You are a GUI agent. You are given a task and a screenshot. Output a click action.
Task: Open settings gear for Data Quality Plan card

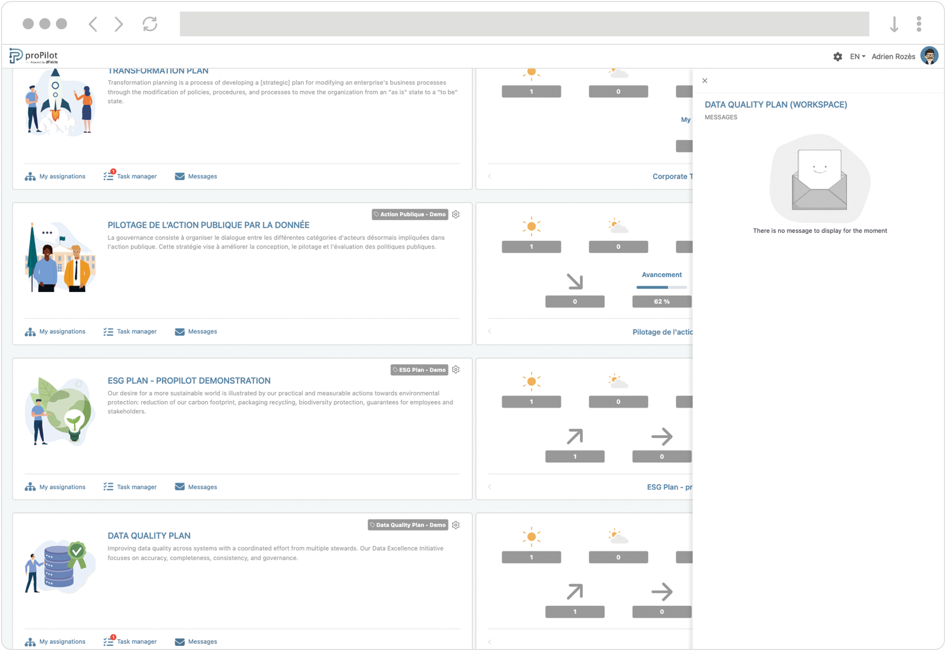tap(456, 525)
